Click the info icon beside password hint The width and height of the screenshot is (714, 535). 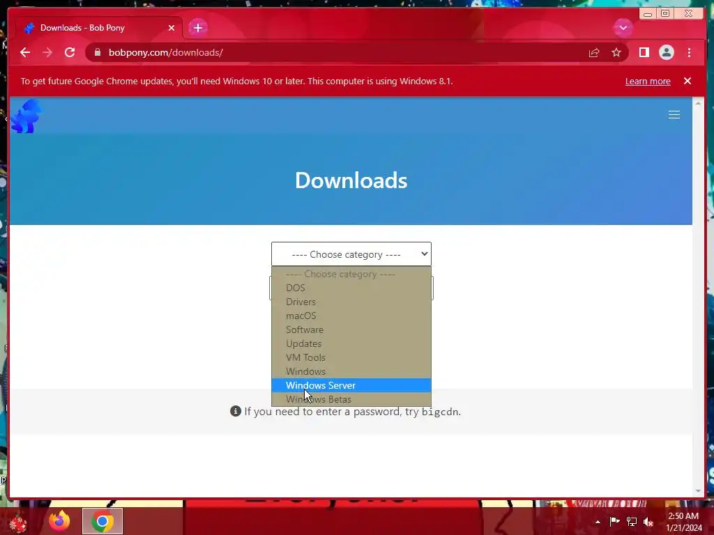point(236,411)
